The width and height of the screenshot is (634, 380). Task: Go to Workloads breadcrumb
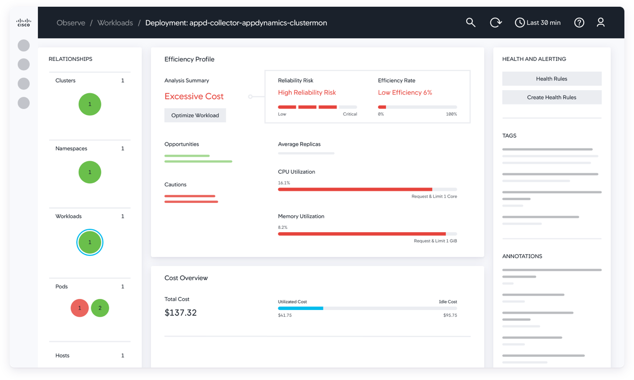point(115,23)
